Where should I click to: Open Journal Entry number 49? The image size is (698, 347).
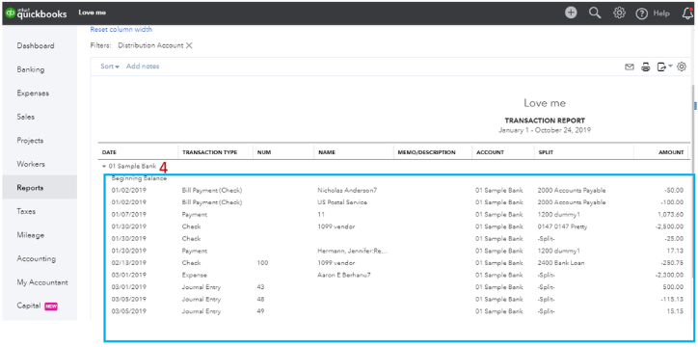tap(397, 311)
